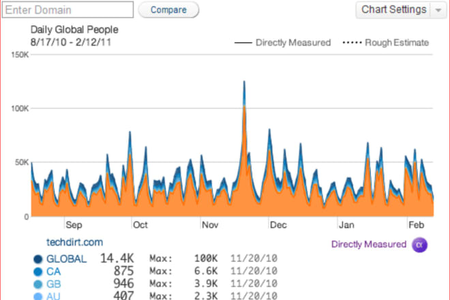Image resolution: width=450 pixels, height=300 pixels.
Task: Click the Feb label on the x-axis
Action: click(x=417, y=225)
